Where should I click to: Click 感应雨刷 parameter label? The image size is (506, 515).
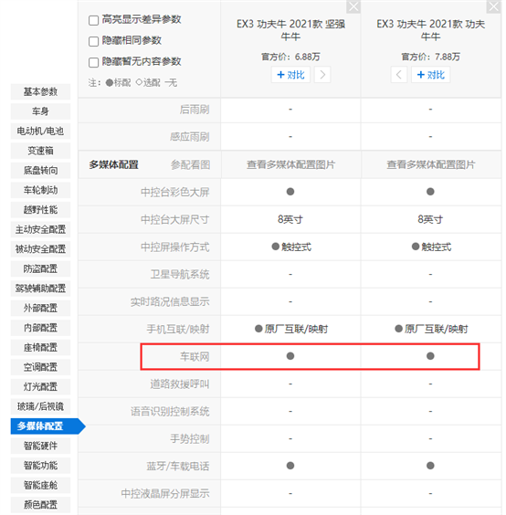190,137
